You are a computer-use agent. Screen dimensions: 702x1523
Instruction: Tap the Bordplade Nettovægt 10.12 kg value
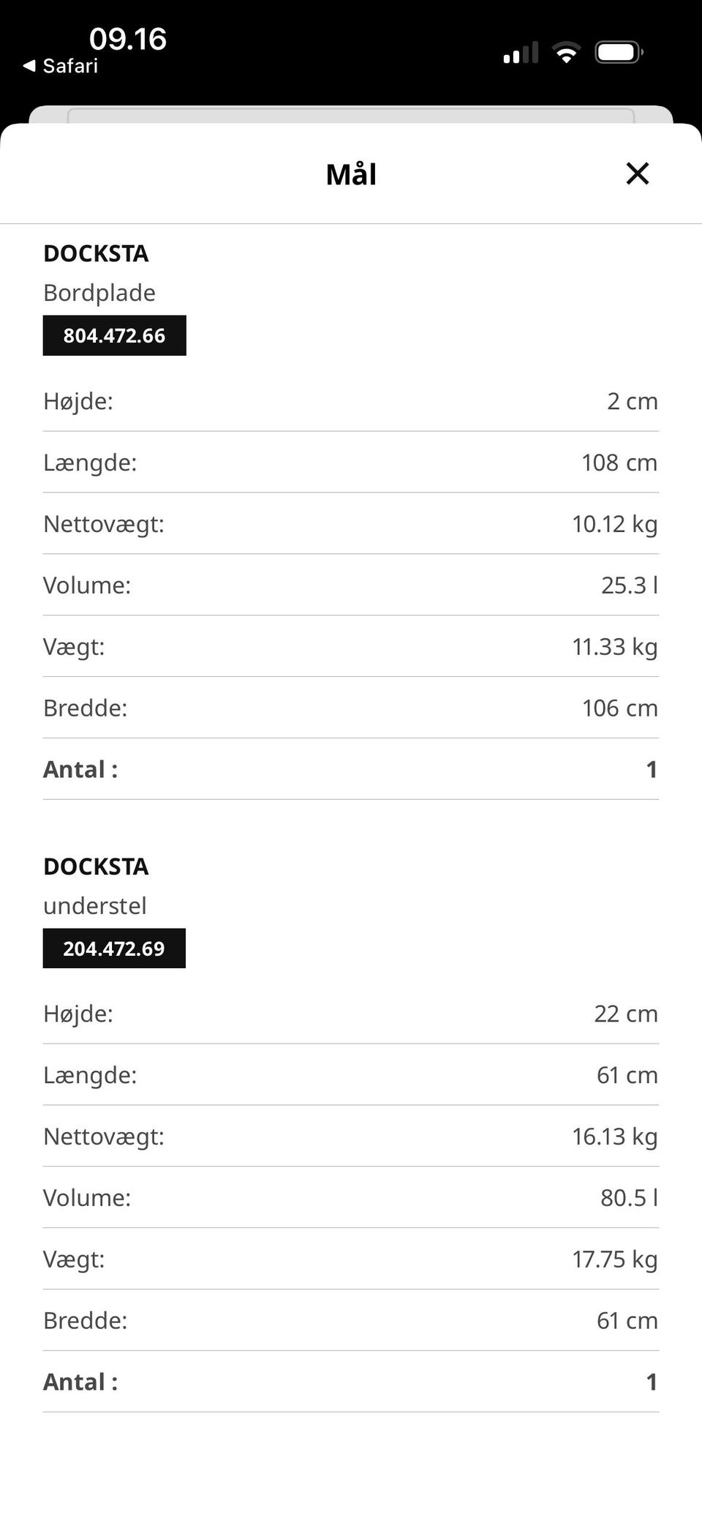tap(614, 524)
